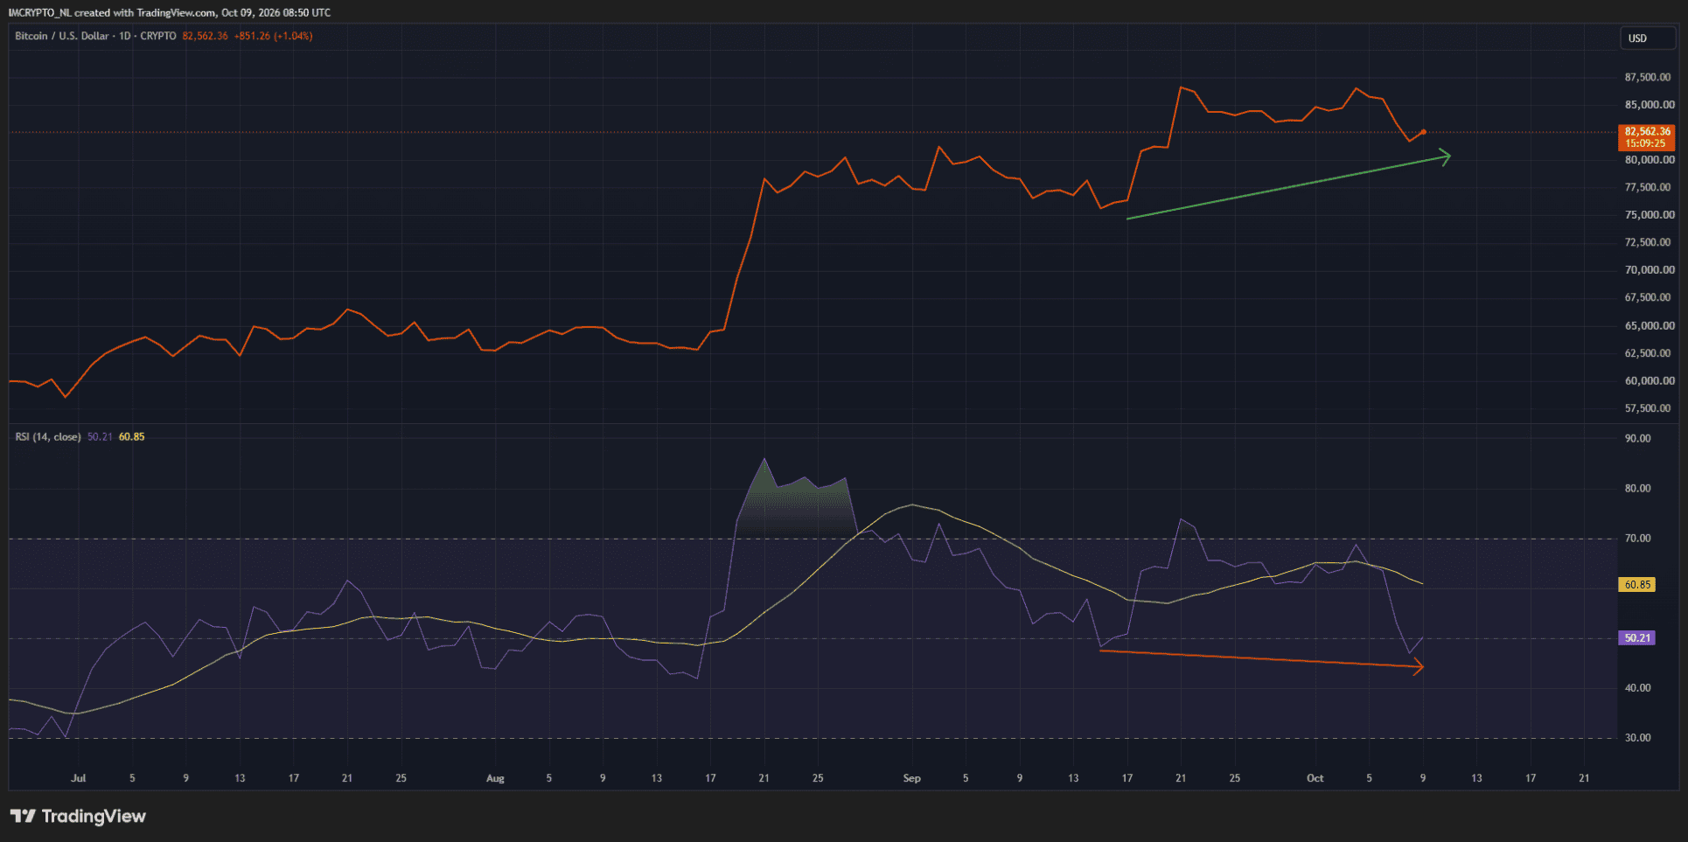Click the 70.00 RSI axis label
1688x842 pixels.
[x=1638, y=538]
